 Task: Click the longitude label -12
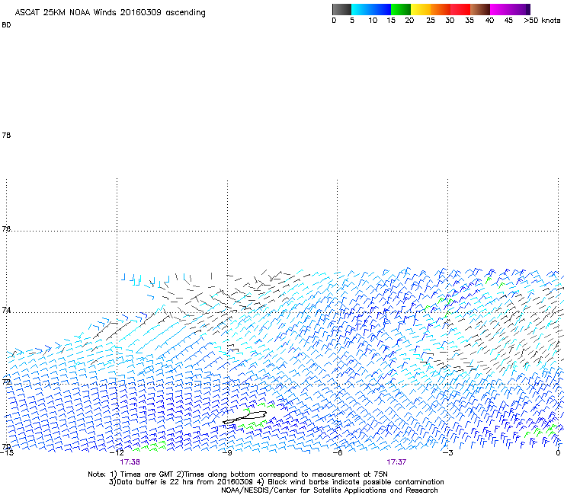click(117, 452)
